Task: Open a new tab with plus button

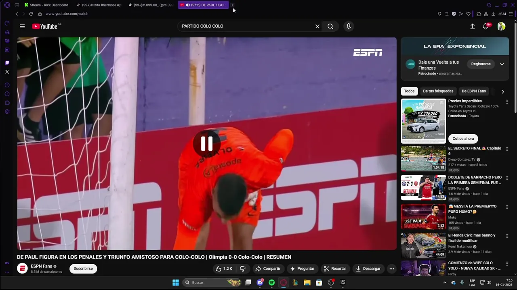Action: click(232, 5)
